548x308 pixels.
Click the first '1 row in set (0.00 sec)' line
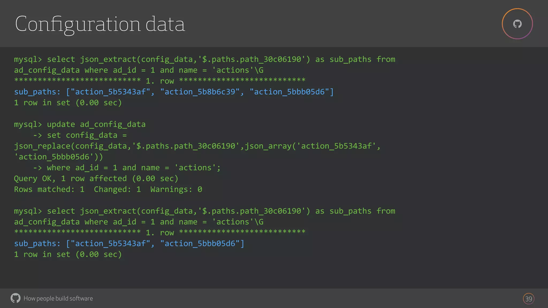68,103
